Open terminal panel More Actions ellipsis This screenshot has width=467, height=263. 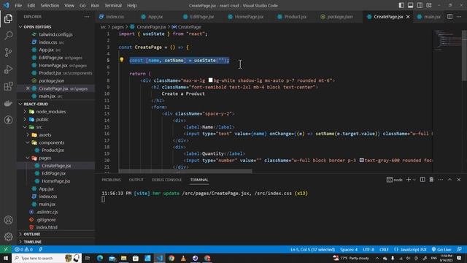[x=441, y=180]
